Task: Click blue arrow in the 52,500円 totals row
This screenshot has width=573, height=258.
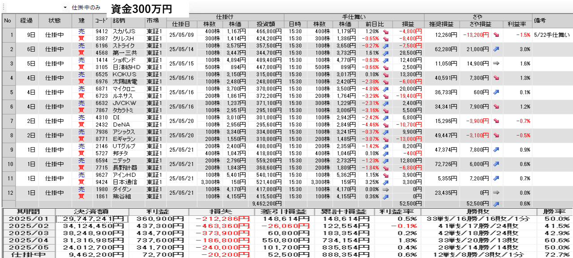Action: click(x=496, y=203)
